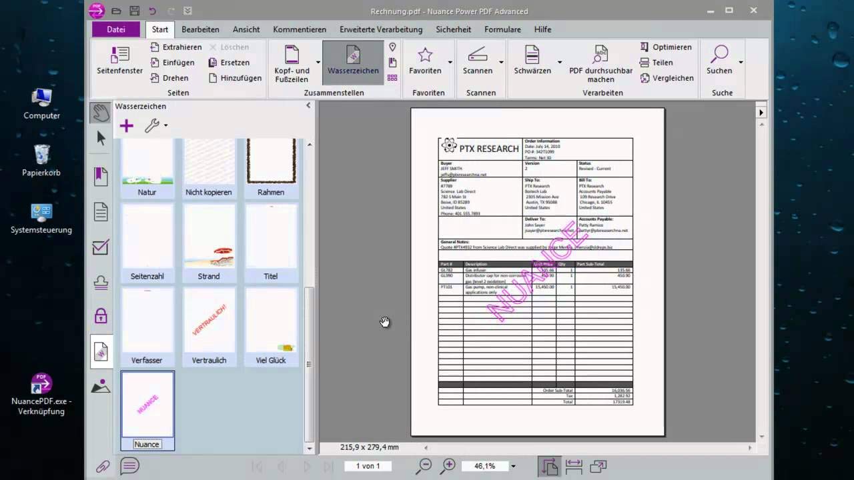
Task: Click the Undo arrow in title bar
Action: [152, 11]
